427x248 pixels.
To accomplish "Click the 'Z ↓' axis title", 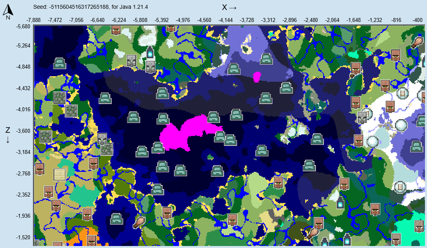I will point(8,135).
